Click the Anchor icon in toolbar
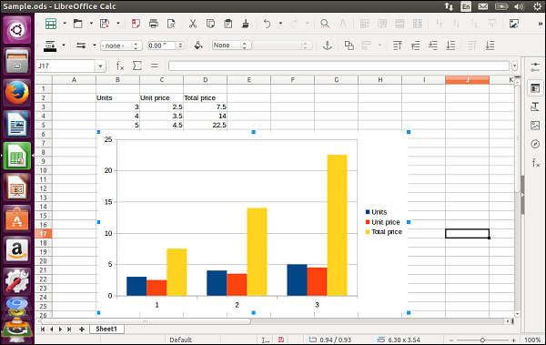Image resolution: width=546 pixels, height=345 pixels. click(328, 46)
